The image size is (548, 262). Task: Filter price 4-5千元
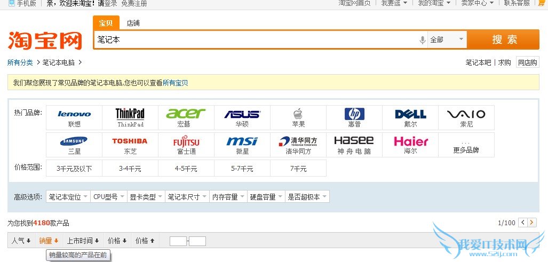[x=186, y=168]
